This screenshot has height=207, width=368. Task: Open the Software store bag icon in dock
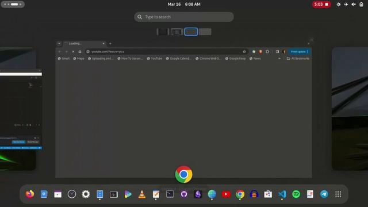coord(268,194)
